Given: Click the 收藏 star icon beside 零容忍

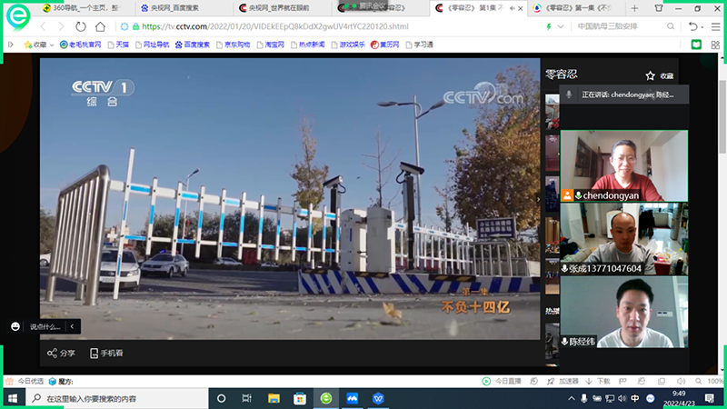Looking at the screenshot, I should pos(650,76).
